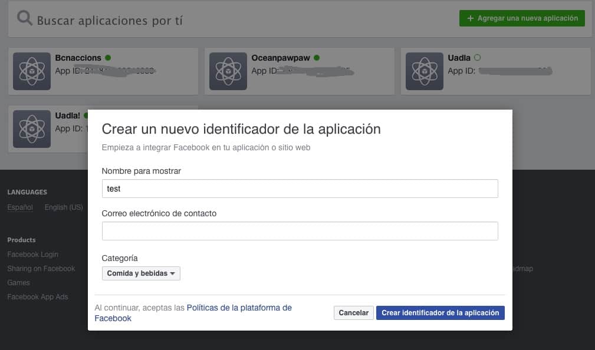Open the Bcnaccions app icon

(x=32, y=71)
